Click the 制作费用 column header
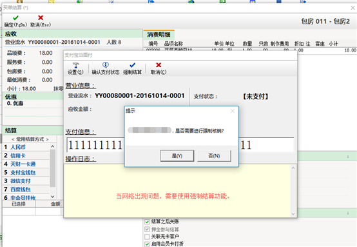 (280, 43)
